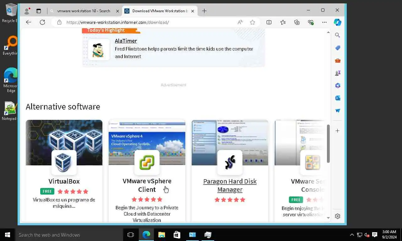This screenshot has width=402, height=241.
Task: Open a new tab with plus button
Action: (204, 11)
